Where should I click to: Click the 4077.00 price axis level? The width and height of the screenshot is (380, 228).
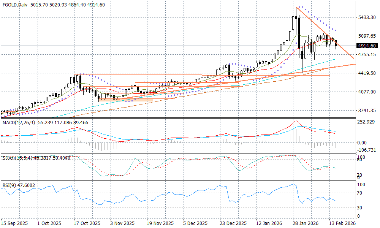coord(367,92)
